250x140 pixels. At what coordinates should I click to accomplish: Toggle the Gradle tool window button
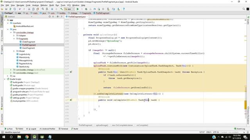[248, 20]
